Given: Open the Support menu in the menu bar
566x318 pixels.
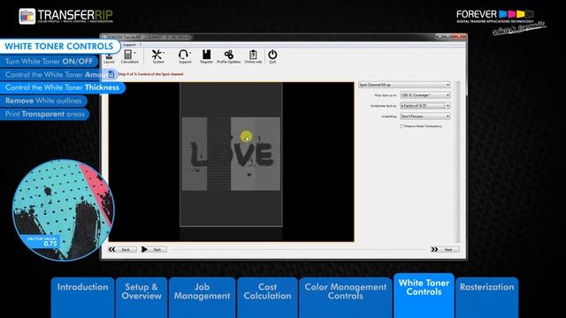Looking at the screenshot, I should tap(129, 45).
